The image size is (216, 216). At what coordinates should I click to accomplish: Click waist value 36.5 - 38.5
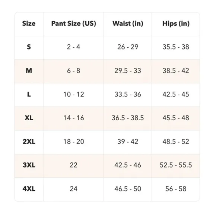click(x=128, y=118)
